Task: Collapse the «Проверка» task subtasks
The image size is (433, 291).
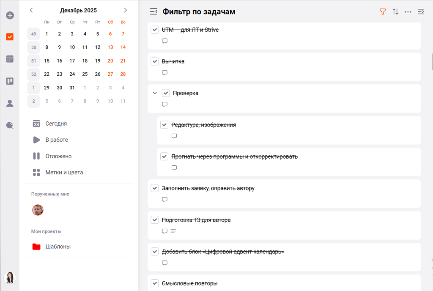Action: pos(155,93)
